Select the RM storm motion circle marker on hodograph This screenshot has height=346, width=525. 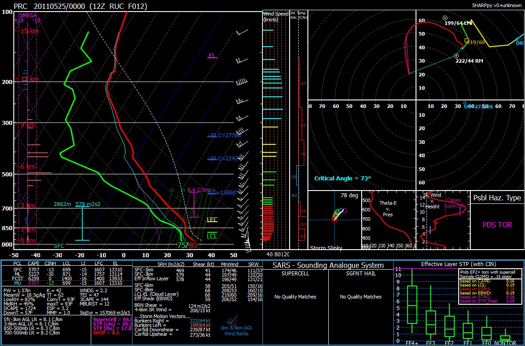[x=456, y=56]
